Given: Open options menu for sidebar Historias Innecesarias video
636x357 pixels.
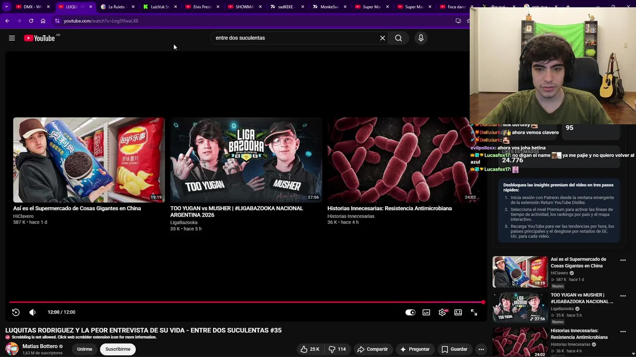Looking at the screenshot, I should click(x=623, y=331).
